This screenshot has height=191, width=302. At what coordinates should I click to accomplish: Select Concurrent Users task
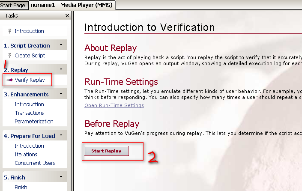[x=35, y=163]
